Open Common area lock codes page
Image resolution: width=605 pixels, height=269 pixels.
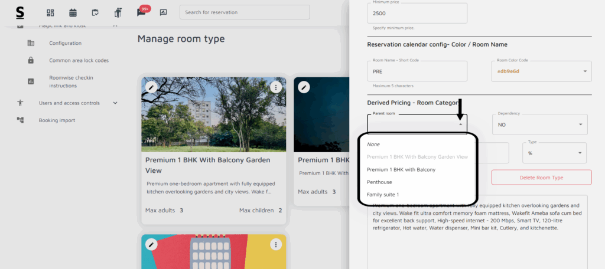(x=79, y=60)
